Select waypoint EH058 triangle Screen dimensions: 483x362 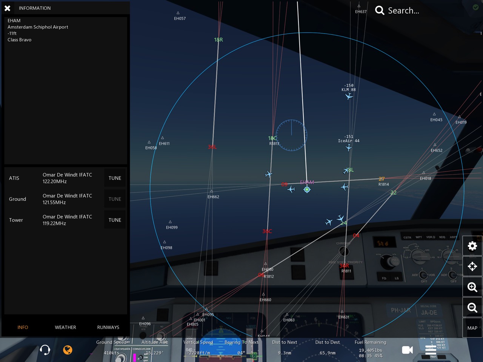[149, 142]
